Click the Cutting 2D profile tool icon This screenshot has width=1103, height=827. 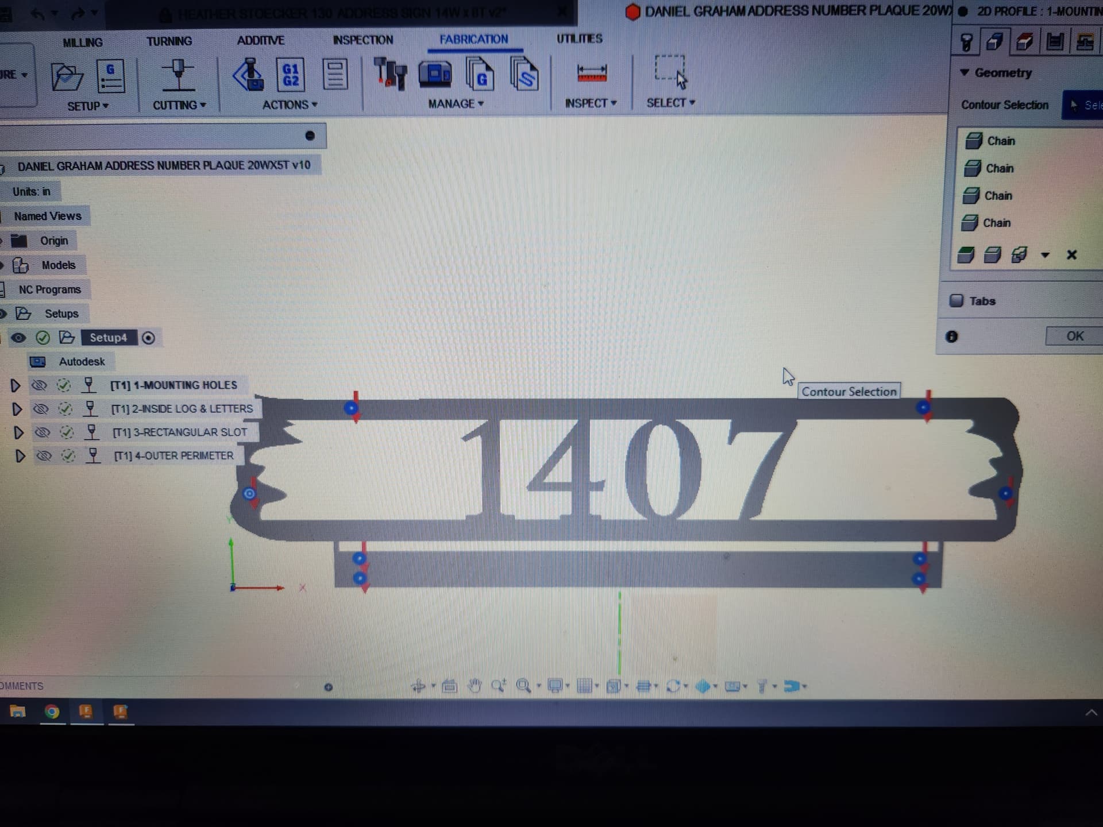(x=178, y=75)
